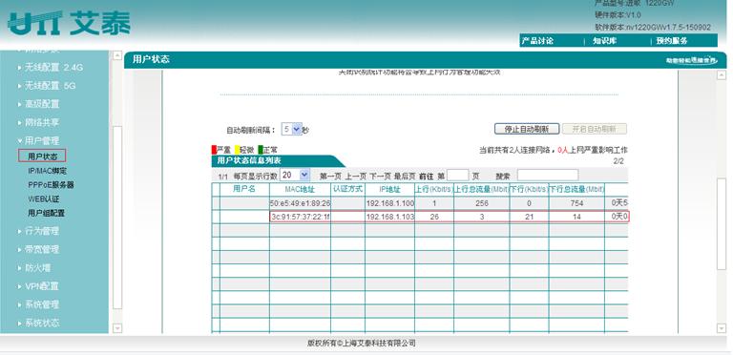Image resolution: width=733 pixels, height=355 pixels.
Task: Open the 产品讨论 link
Action: (537, 41)
